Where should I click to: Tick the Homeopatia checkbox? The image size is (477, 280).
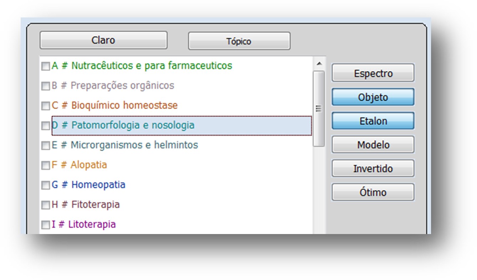point(46,186)
